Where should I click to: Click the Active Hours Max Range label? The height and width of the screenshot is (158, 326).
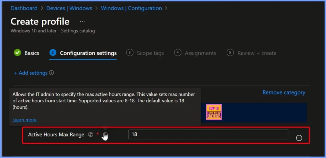coord(56,134)
